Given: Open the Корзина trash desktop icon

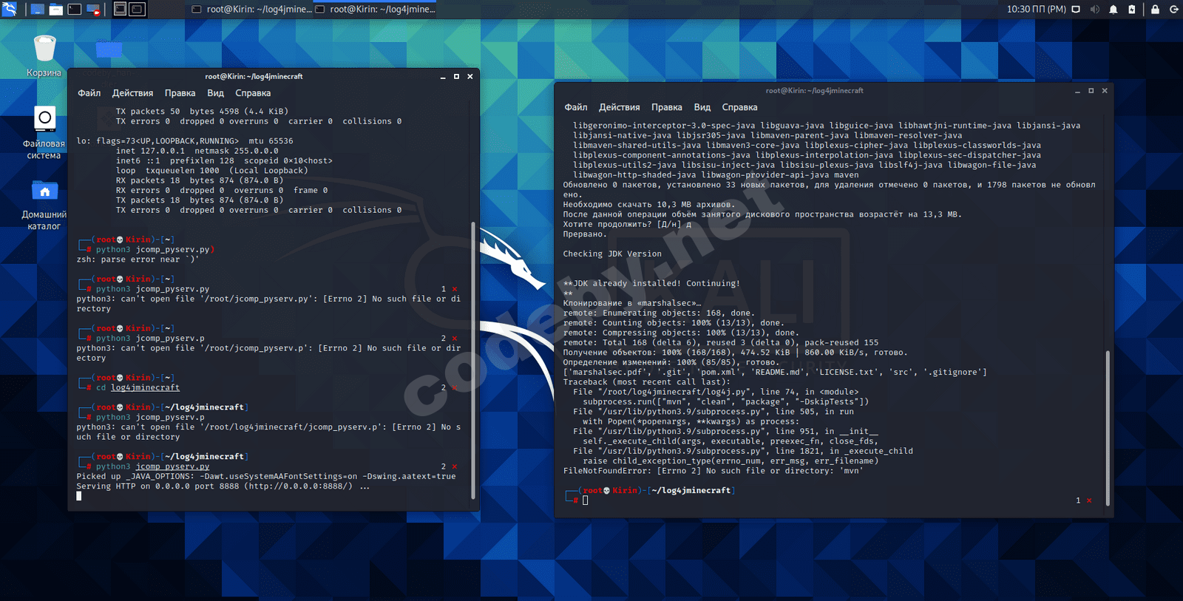Looking at the screenshot, I should click(x=44, y=55).
